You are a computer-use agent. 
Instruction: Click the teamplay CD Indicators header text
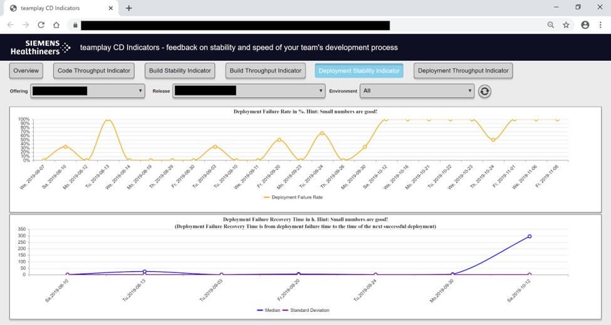(239, 48)
